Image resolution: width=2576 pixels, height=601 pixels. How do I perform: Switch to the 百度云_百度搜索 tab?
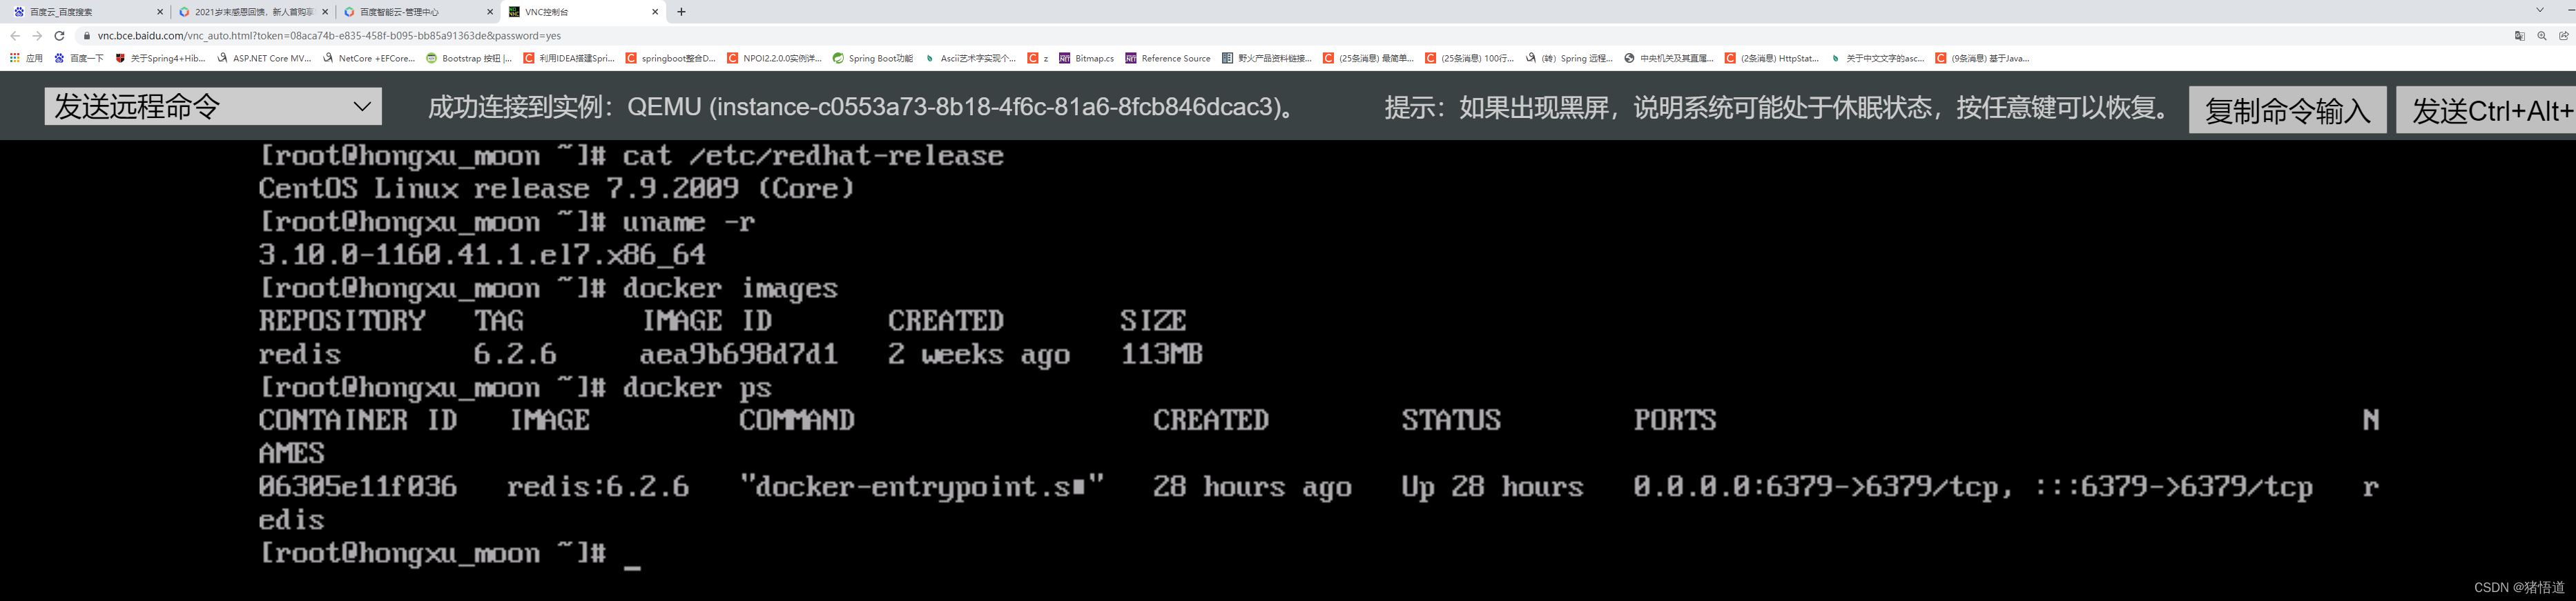(x=86, y=12)
